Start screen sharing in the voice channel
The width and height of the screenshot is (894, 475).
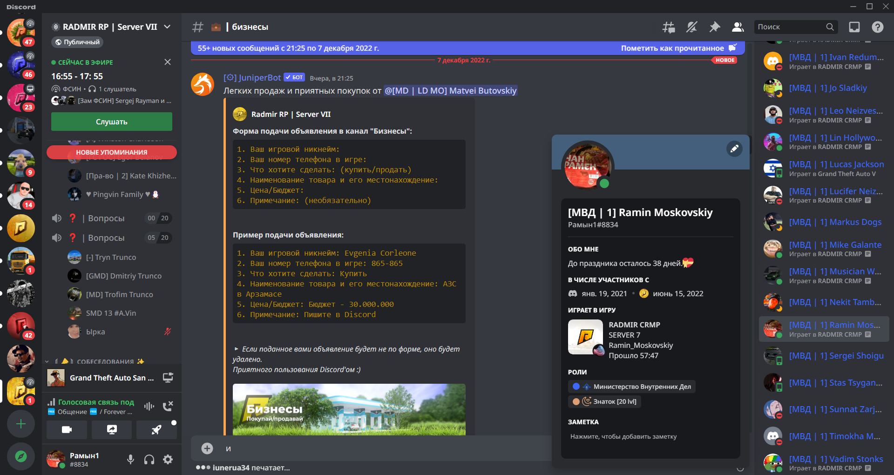coord(112,430)
